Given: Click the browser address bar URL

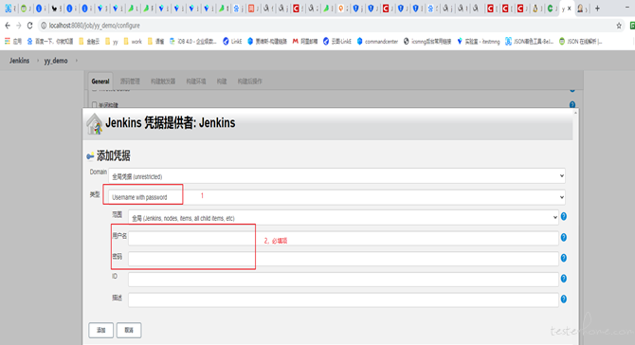Looking at the screenshot, I should [x=95, y=26].
